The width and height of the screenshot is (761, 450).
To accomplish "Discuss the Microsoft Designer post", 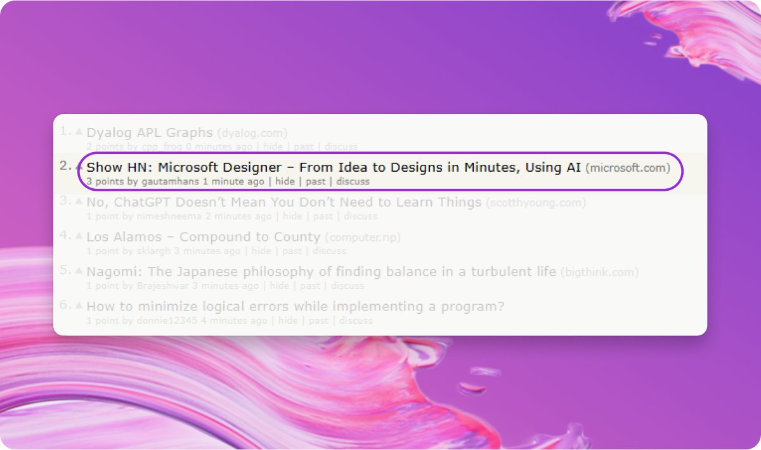I will [353, 181].
